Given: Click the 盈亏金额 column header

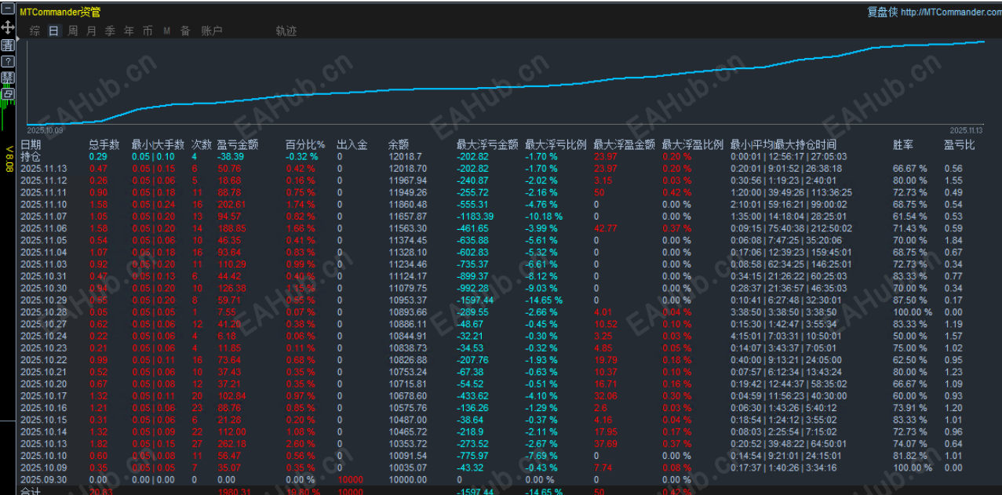Looking at the screenshot, I should click(x=237, y=144).
